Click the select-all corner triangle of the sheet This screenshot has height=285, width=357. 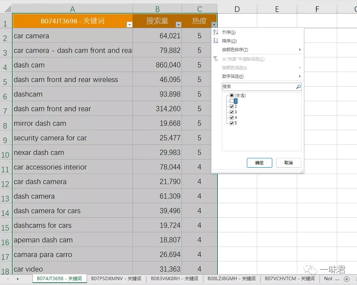(x=8, y=9)
